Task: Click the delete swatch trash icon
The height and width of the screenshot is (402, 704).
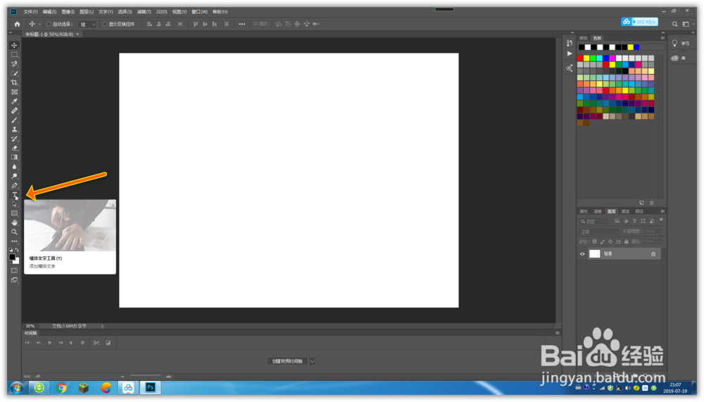Action: click(651, 203)
